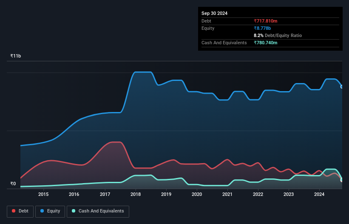Select the 2016 x-axis label
Viewport: 349px width, 224px height.
[74, 194]
